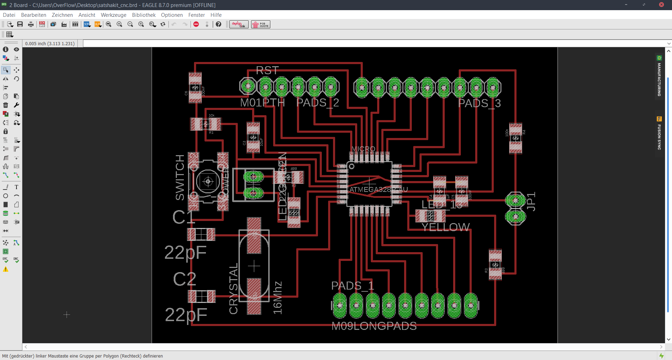Viewport: 672px width, 360px height.
Task: Click the red stop command icon
Action: pyautogui.click(x=196, y=24)
